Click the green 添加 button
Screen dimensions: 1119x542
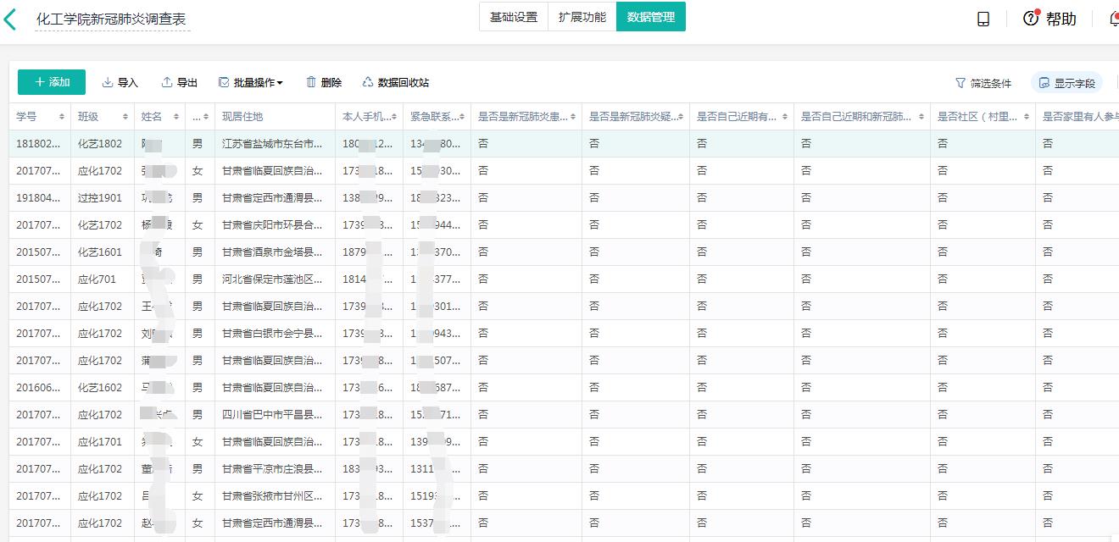pos(52,82)
